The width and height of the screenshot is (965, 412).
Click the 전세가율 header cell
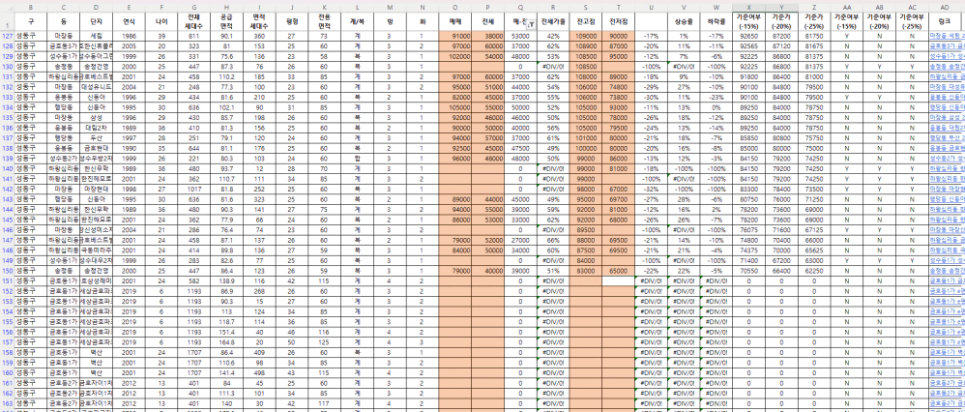(x=553, y=21)
